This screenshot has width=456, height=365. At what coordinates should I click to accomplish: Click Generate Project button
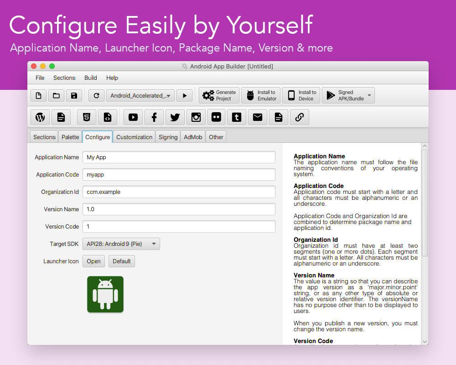tap(219, 95)
